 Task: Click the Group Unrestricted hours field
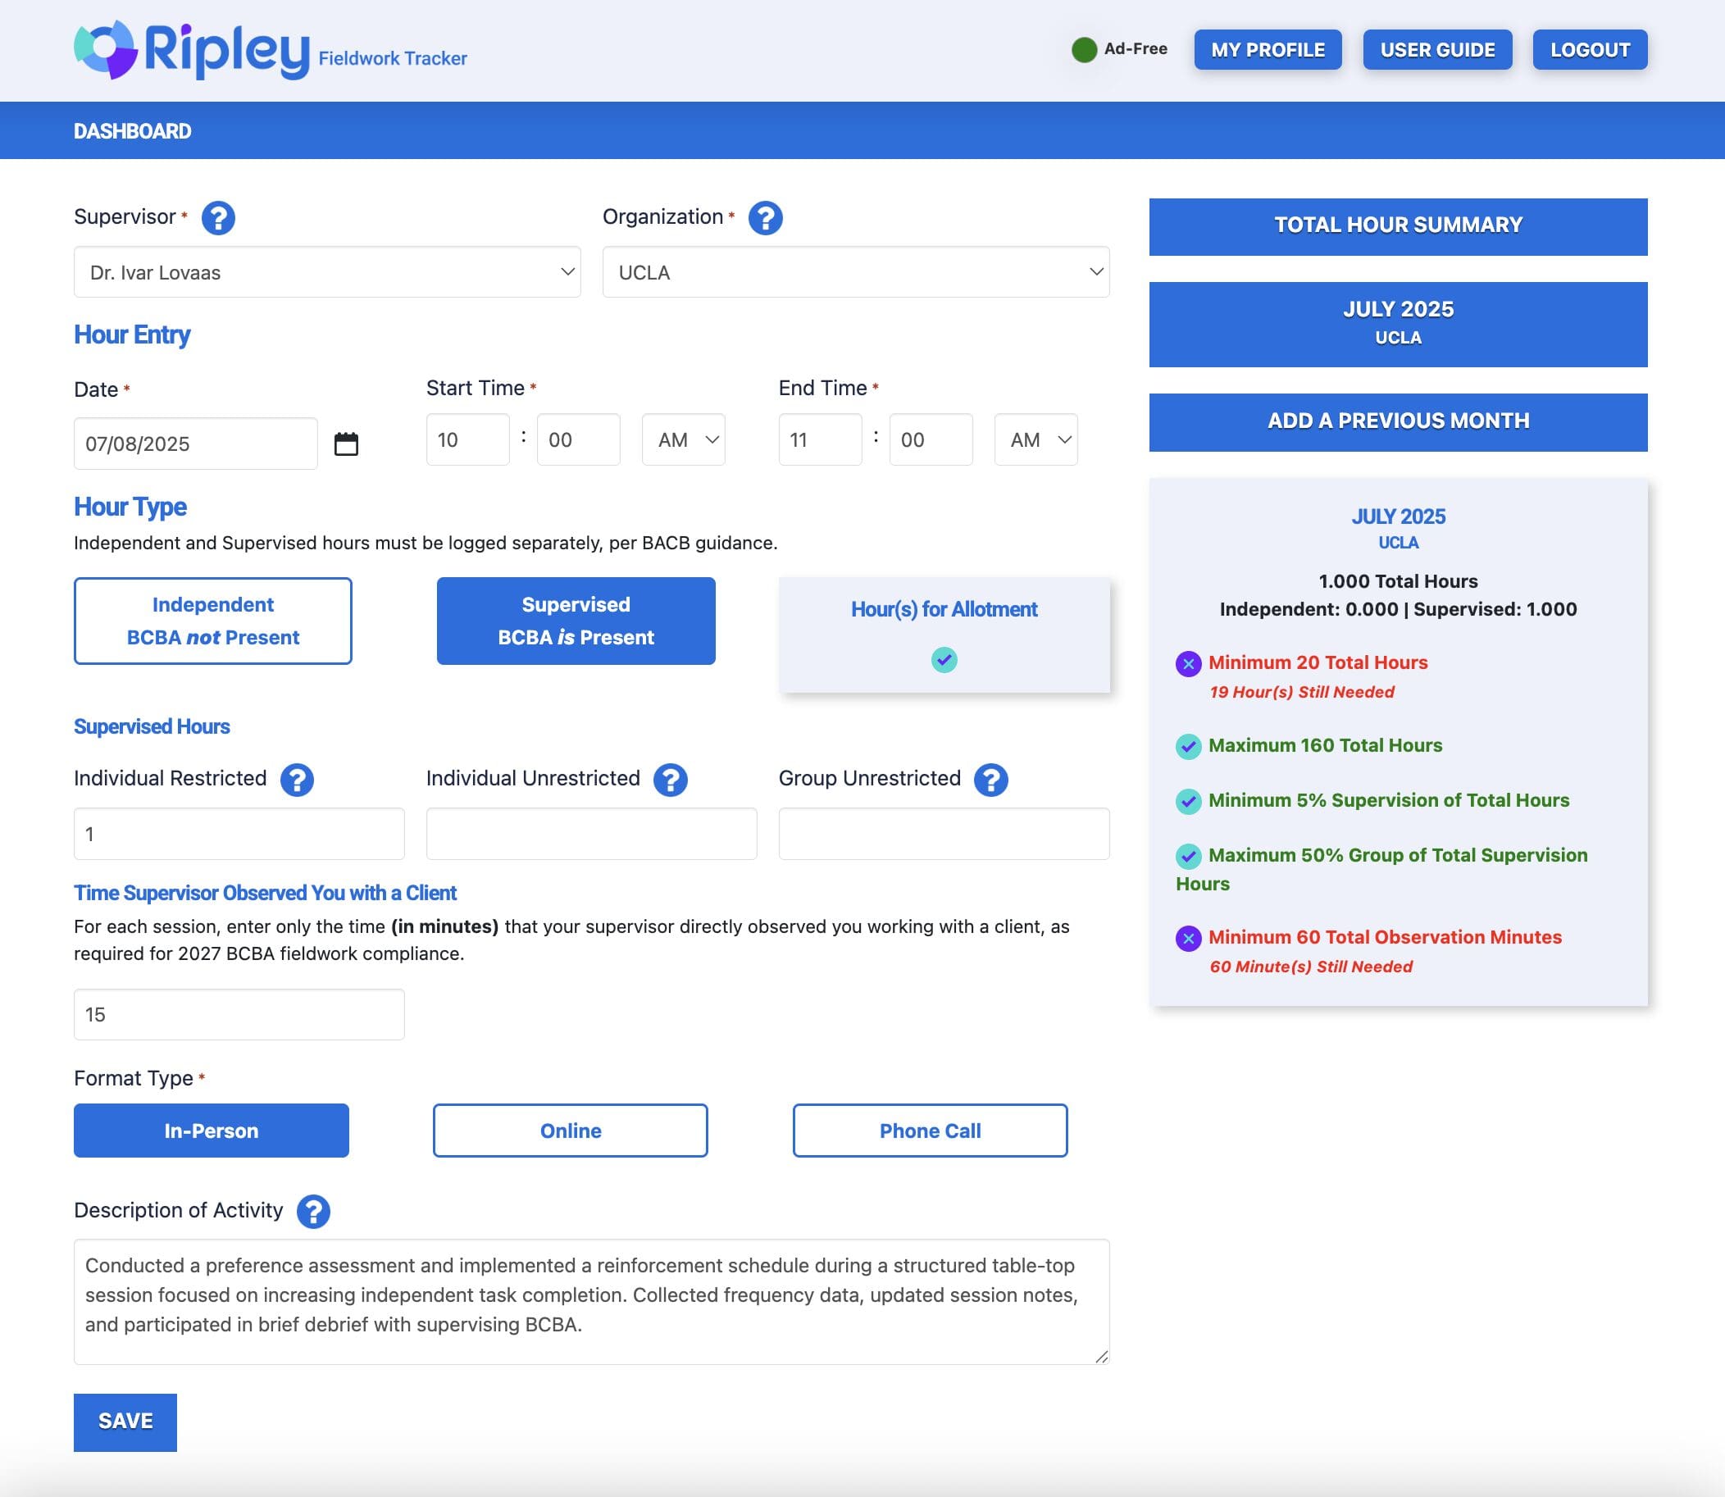click(944, 834)
